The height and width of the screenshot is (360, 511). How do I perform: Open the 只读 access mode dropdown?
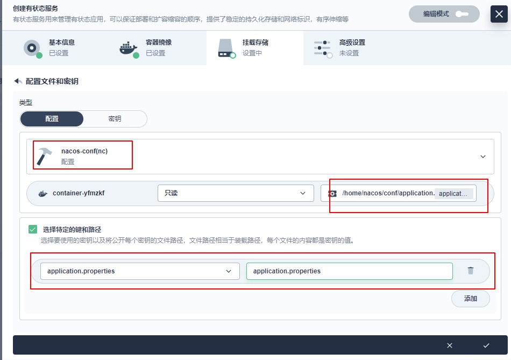(x=236, y=193)
